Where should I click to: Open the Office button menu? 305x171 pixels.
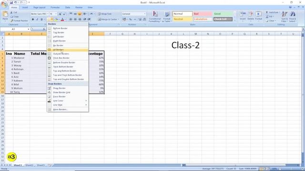(4, 4)
